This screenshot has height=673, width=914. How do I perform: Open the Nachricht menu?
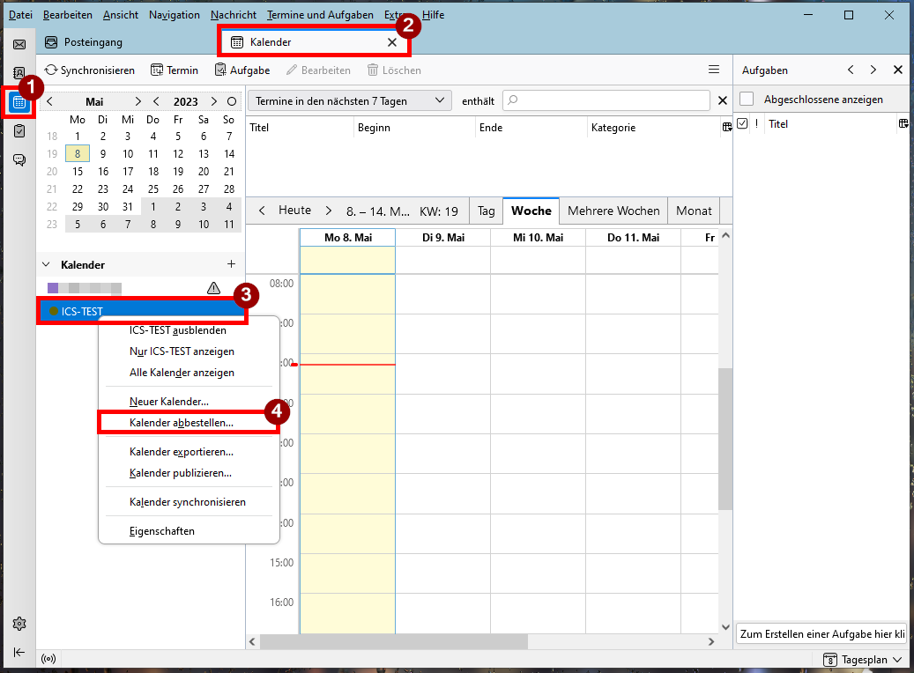tap(234, 15)
